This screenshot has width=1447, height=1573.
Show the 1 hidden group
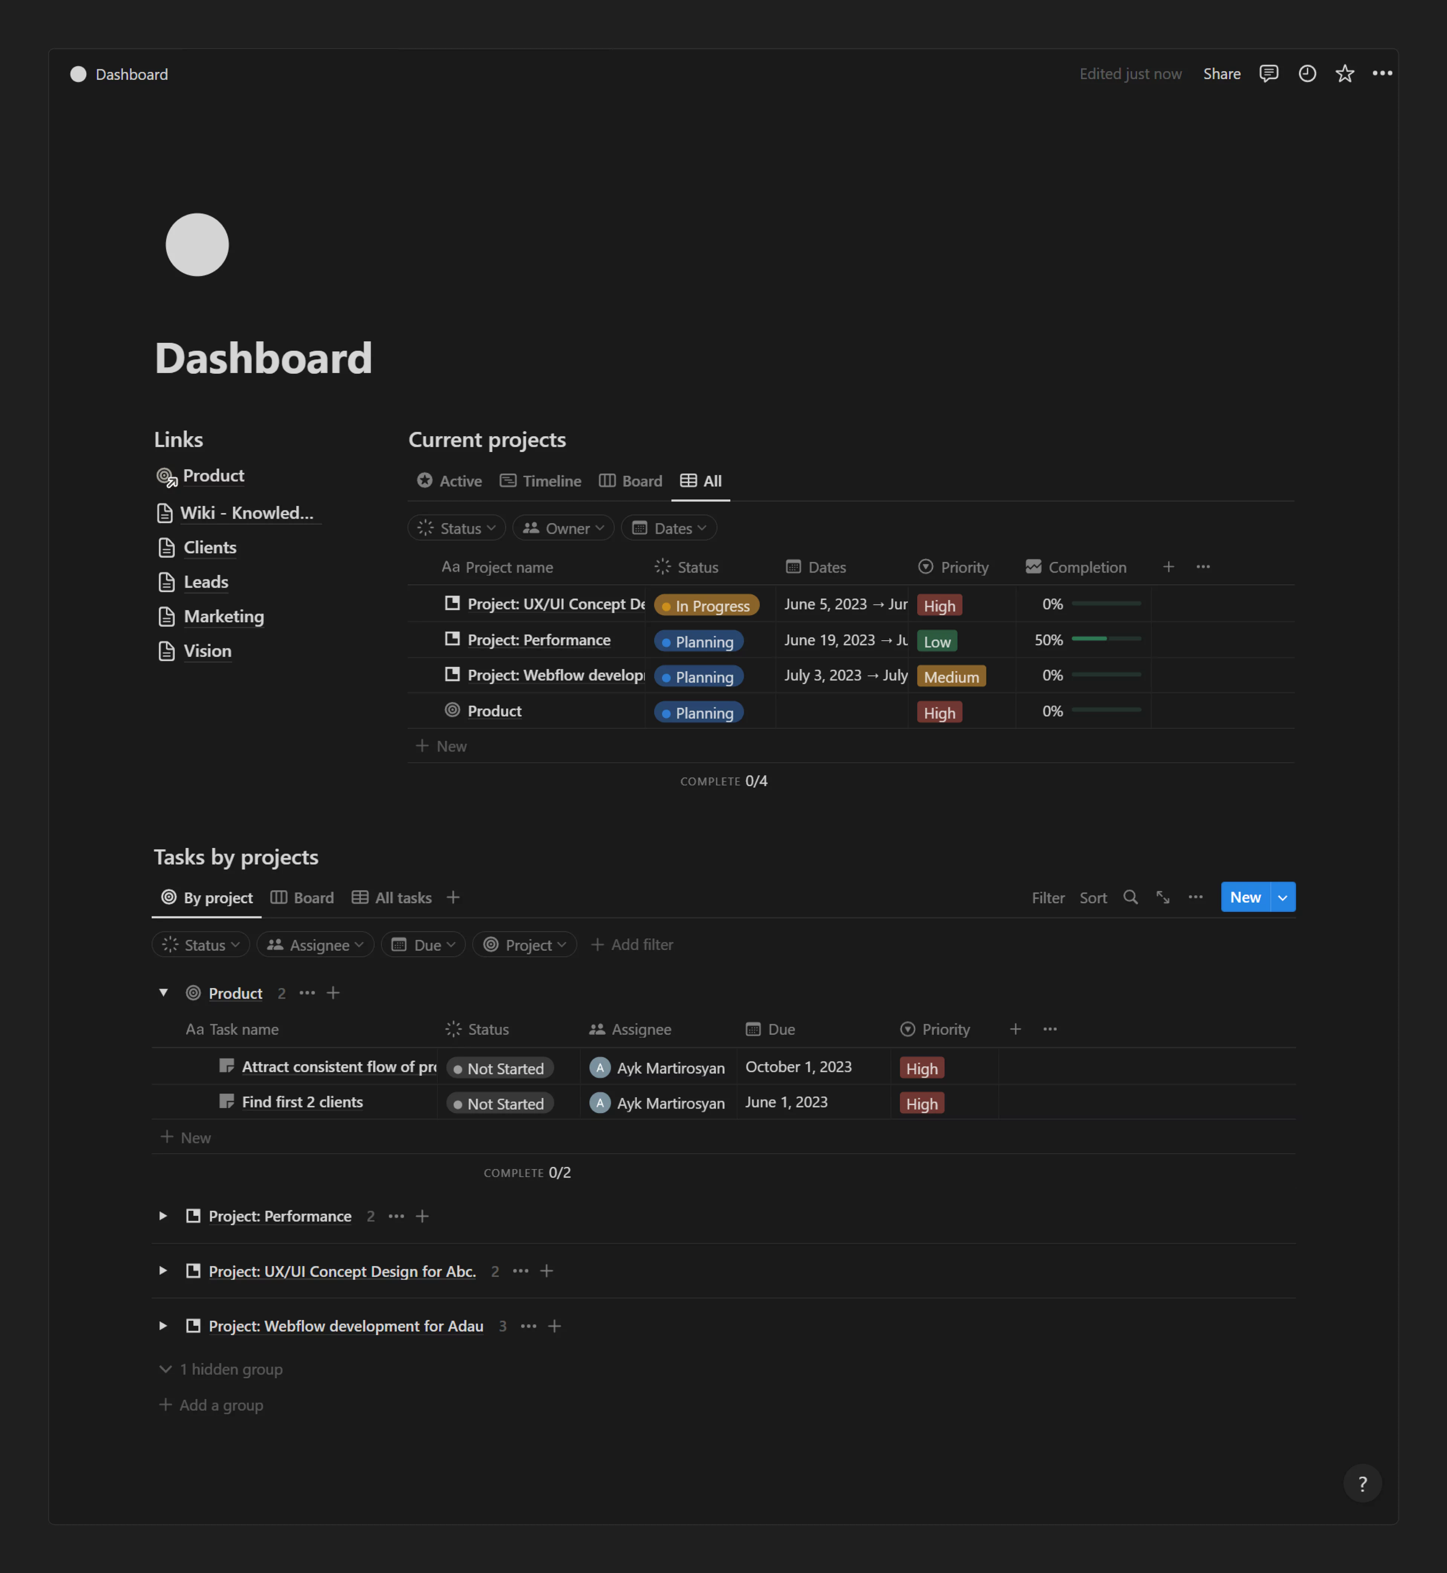[230, 1370]
